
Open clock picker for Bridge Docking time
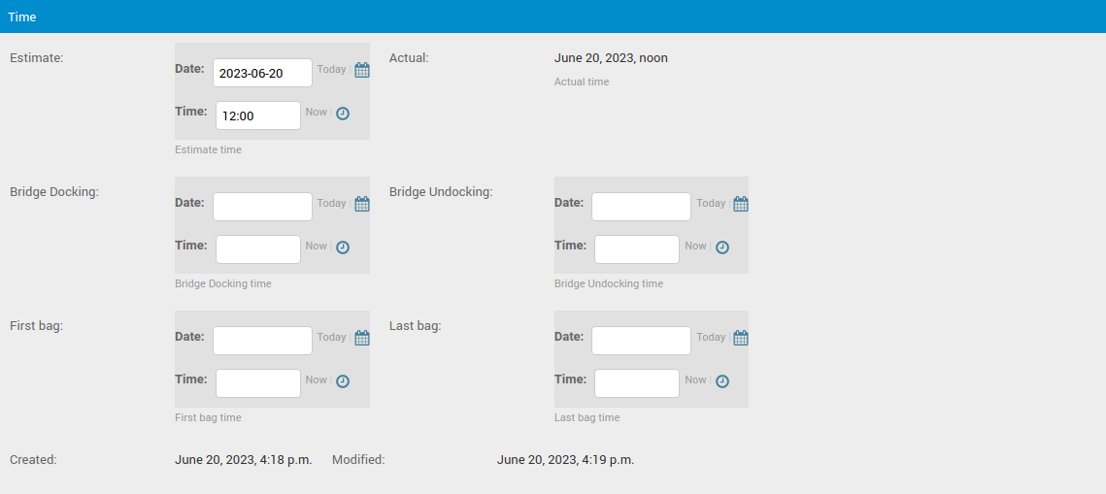point(343,247)
